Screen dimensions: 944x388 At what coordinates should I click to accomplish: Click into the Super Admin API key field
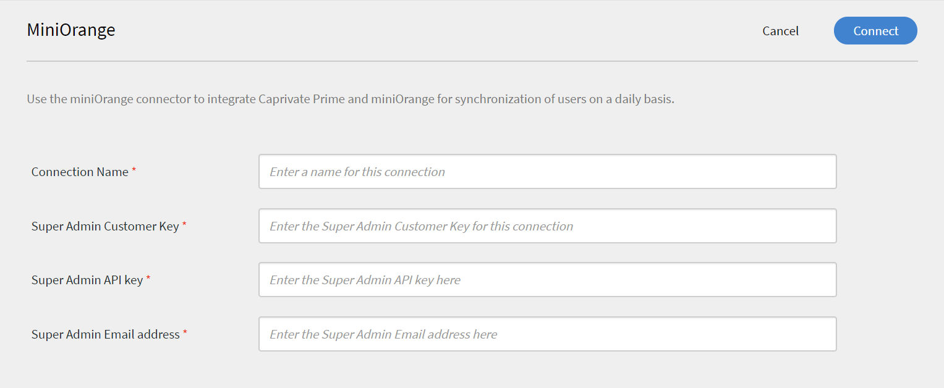548,280
